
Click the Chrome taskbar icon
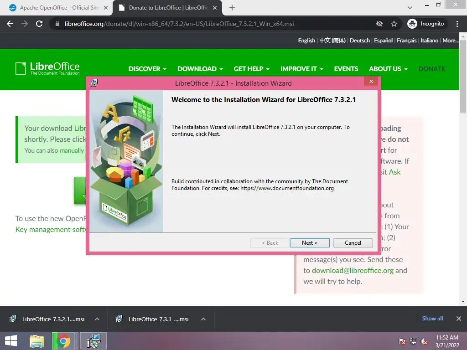point(63,341)
